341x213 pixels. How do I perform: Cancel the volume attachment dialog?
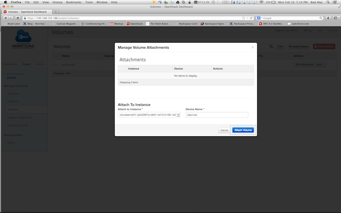coord(224,130)
